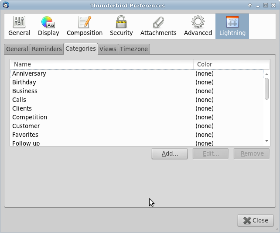Select the Birthday category row
Screen dimensions: 280x233
point(137,82)
